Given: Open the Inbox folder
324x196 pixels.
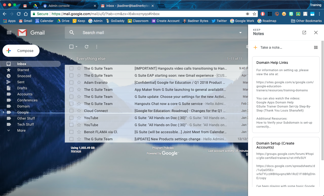Looking at the screenshot, I should tap(30, 64).
